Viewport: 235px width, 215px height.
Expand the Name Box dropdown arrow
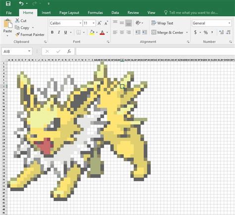(29, 51)
